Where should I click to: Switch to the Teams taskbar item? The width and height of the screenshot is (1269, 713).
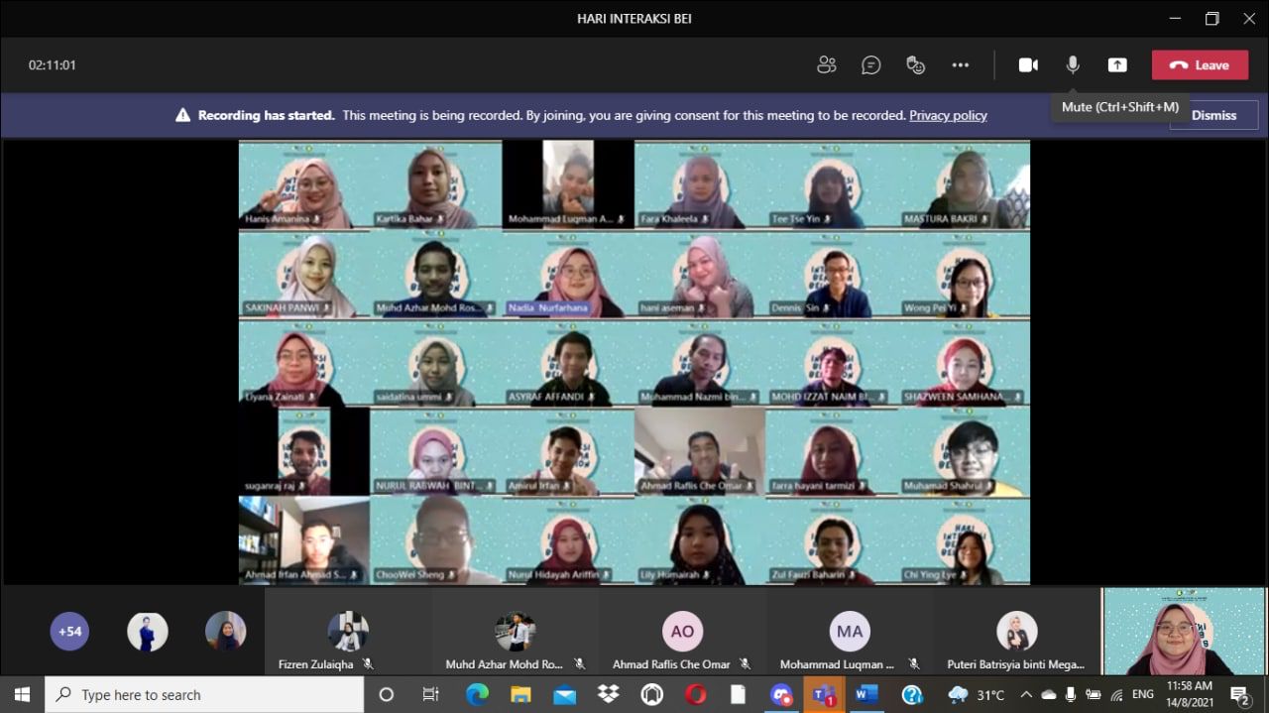click(824, 694)
